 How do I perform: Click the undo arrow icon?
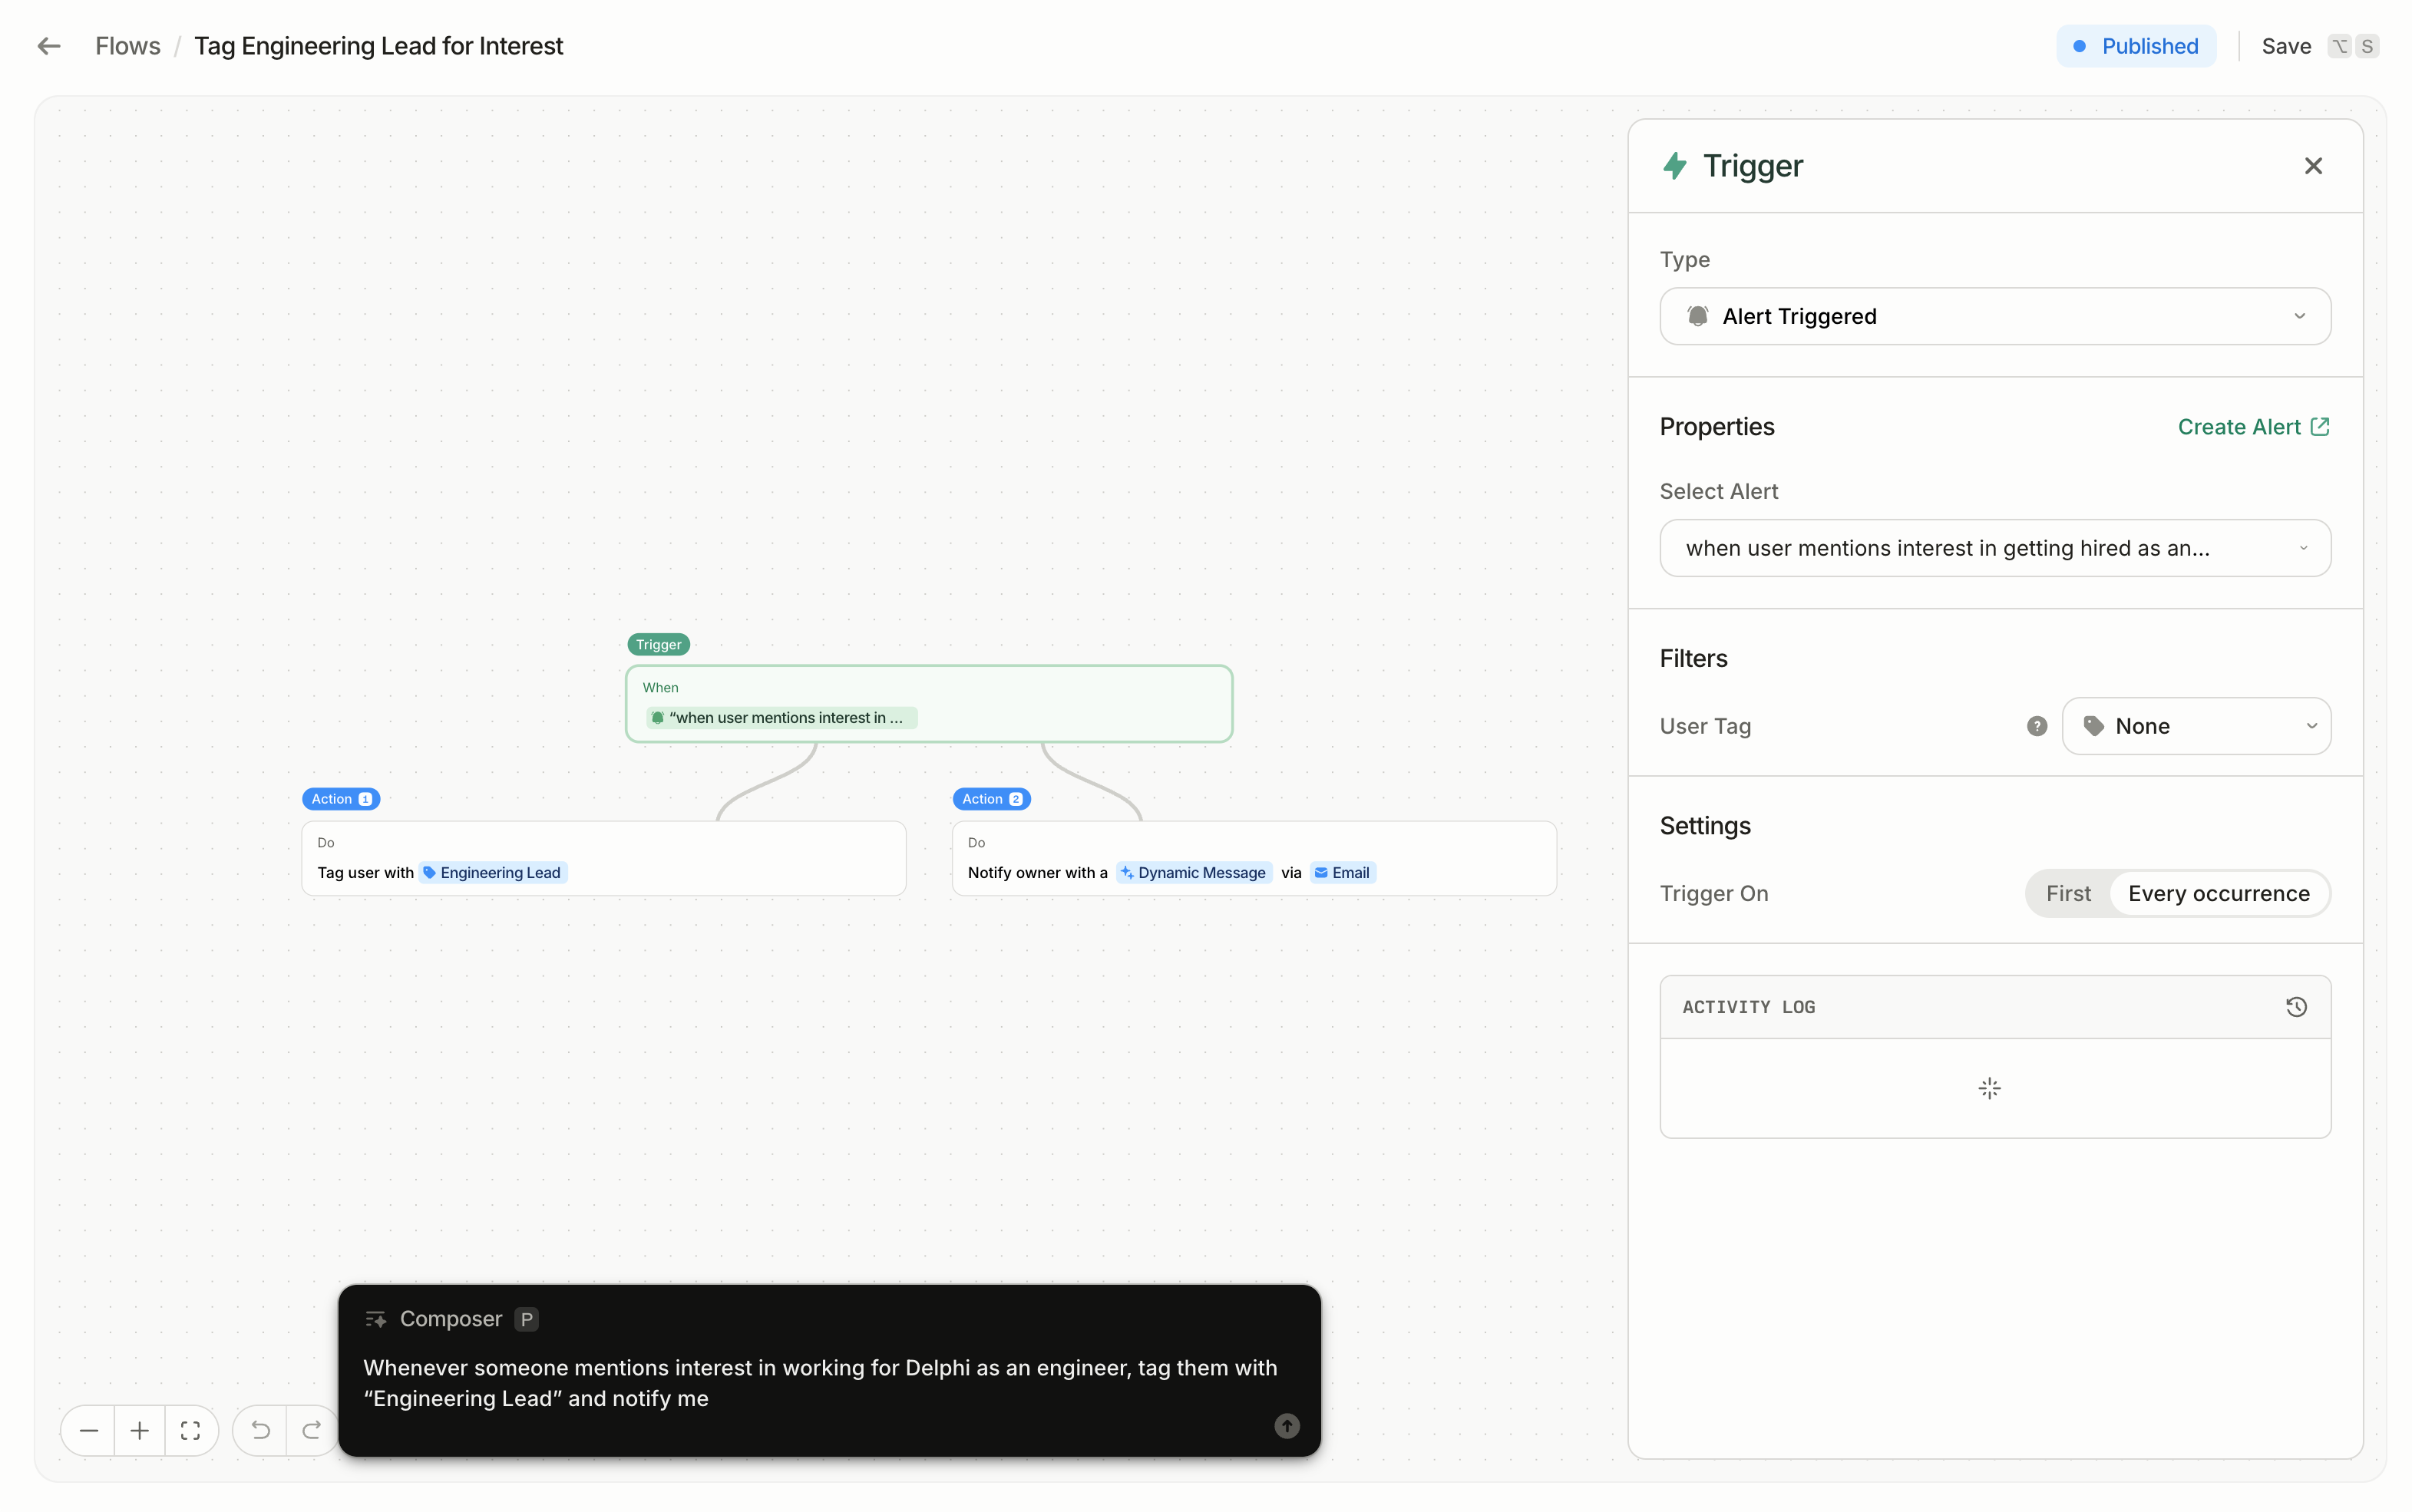260,1430
